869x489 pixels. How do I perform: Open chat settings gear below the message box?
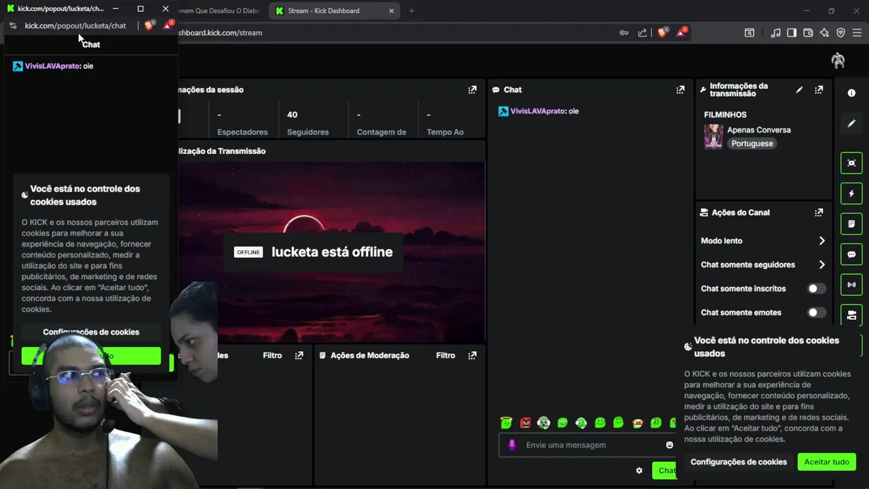point(639,470)
